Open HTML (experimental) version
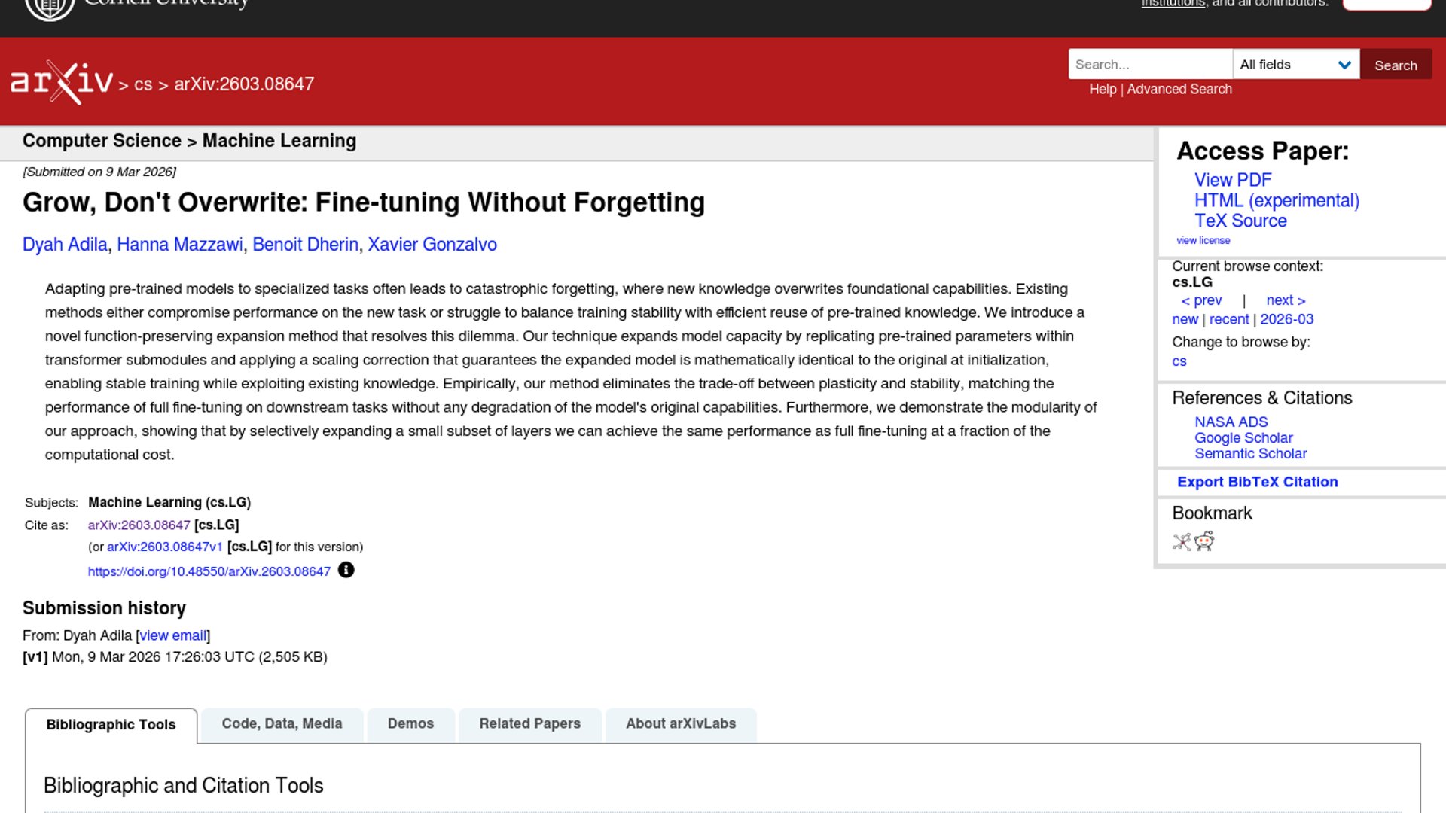The height and width of the screenshot is (813, 1446). coord(1277,200)
